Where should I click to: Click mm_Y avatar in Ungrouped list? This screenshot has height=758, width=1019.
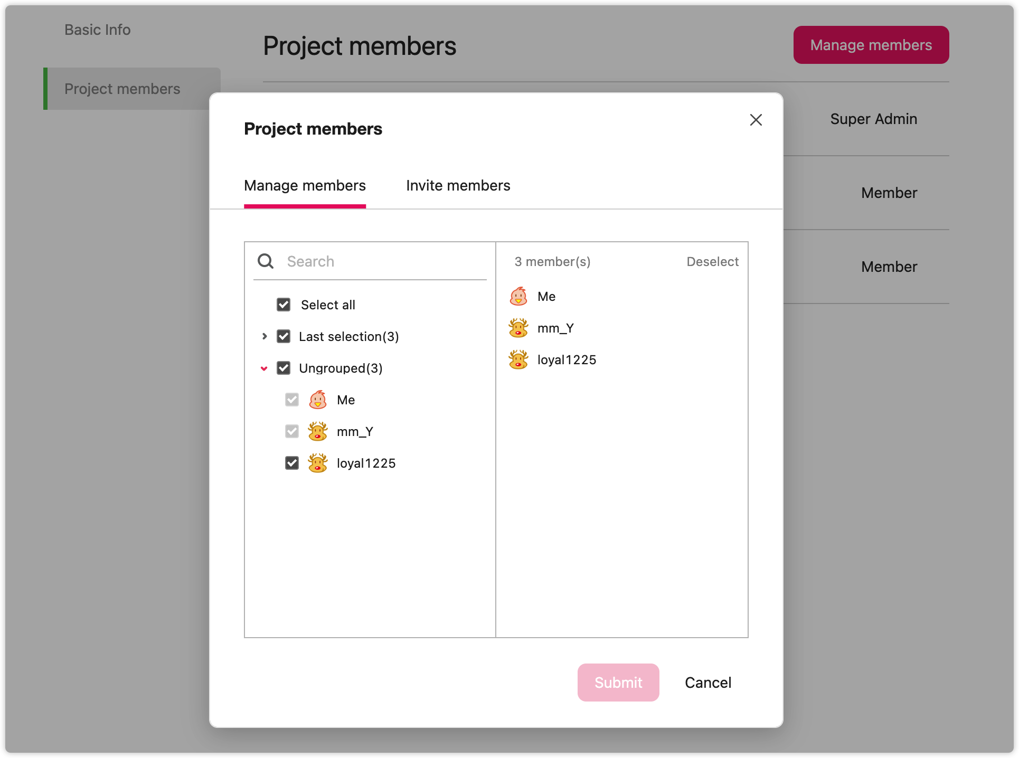(x=318, y=432)
